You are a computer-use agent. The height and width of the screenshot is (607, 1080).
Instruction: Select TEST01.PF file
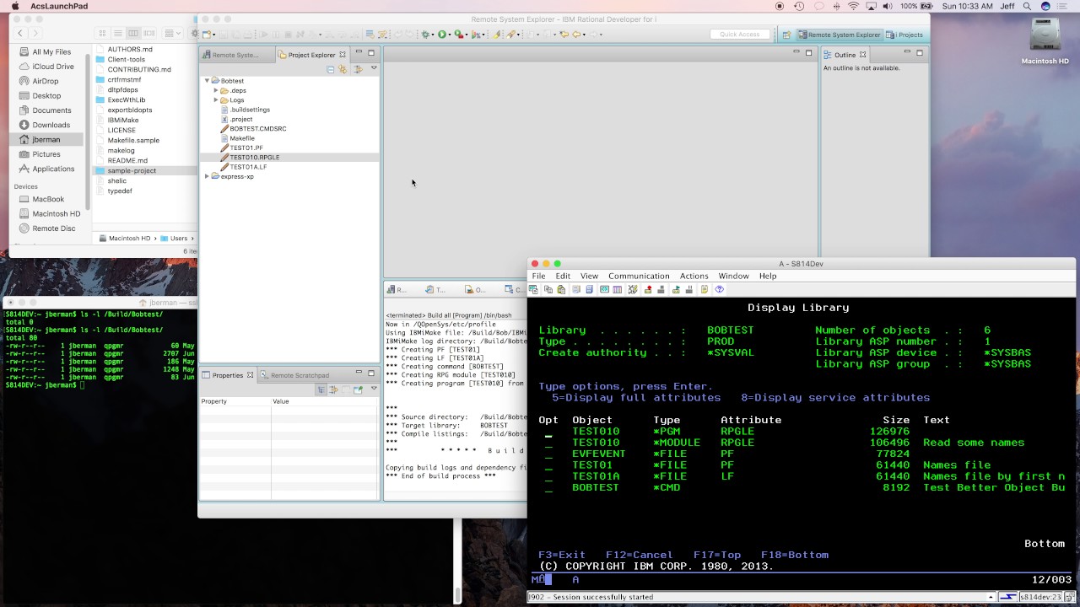click(x=246, y=148)
